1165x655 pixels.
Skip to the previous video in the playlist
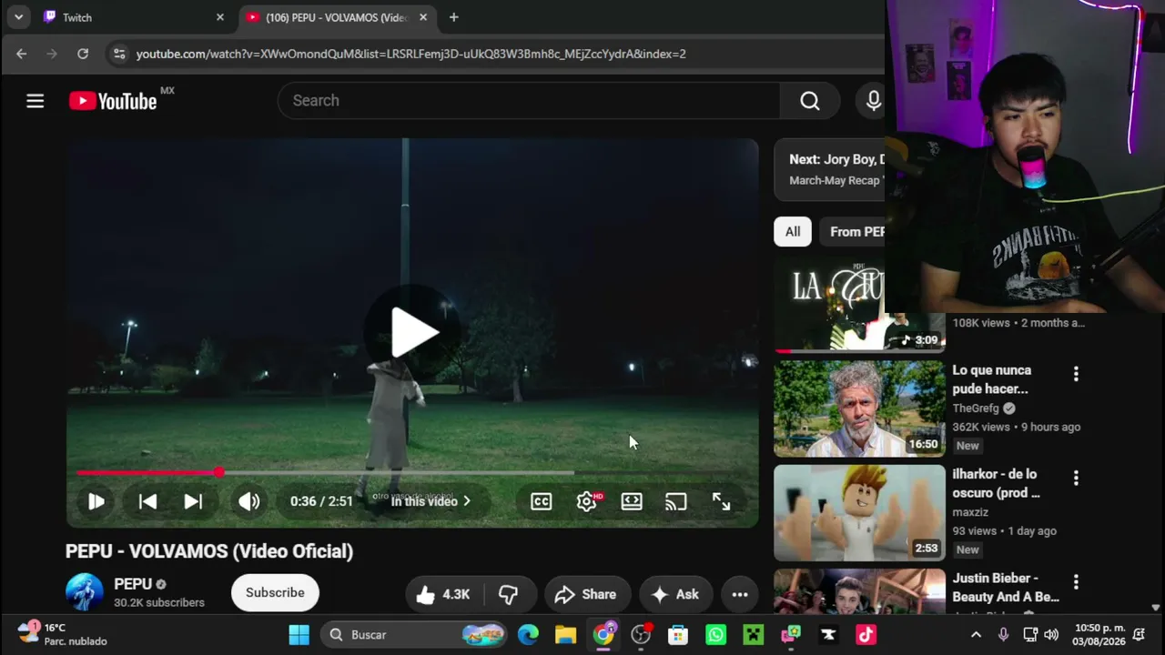tap(147, 501)
